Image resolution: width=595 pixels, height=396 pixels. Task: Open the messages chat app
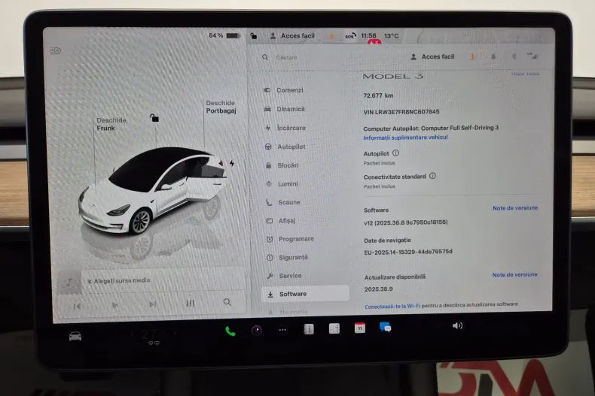click(385, 327)
